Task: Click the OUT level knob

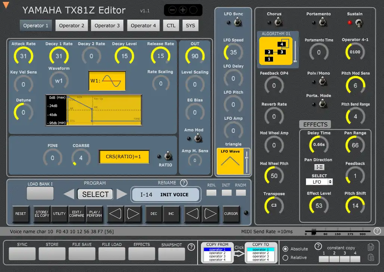Action: tap(195, 56)
